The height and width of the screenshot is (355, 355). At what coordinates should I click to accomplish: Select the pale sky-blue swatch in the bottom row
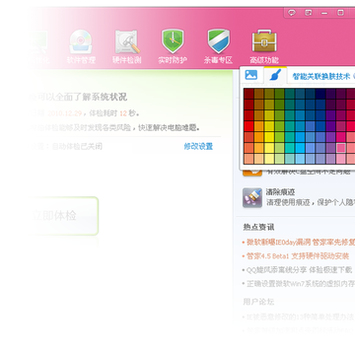tap(300, 159)
